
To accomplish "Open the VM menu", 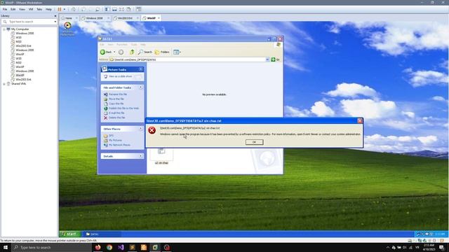I will 31,9.
